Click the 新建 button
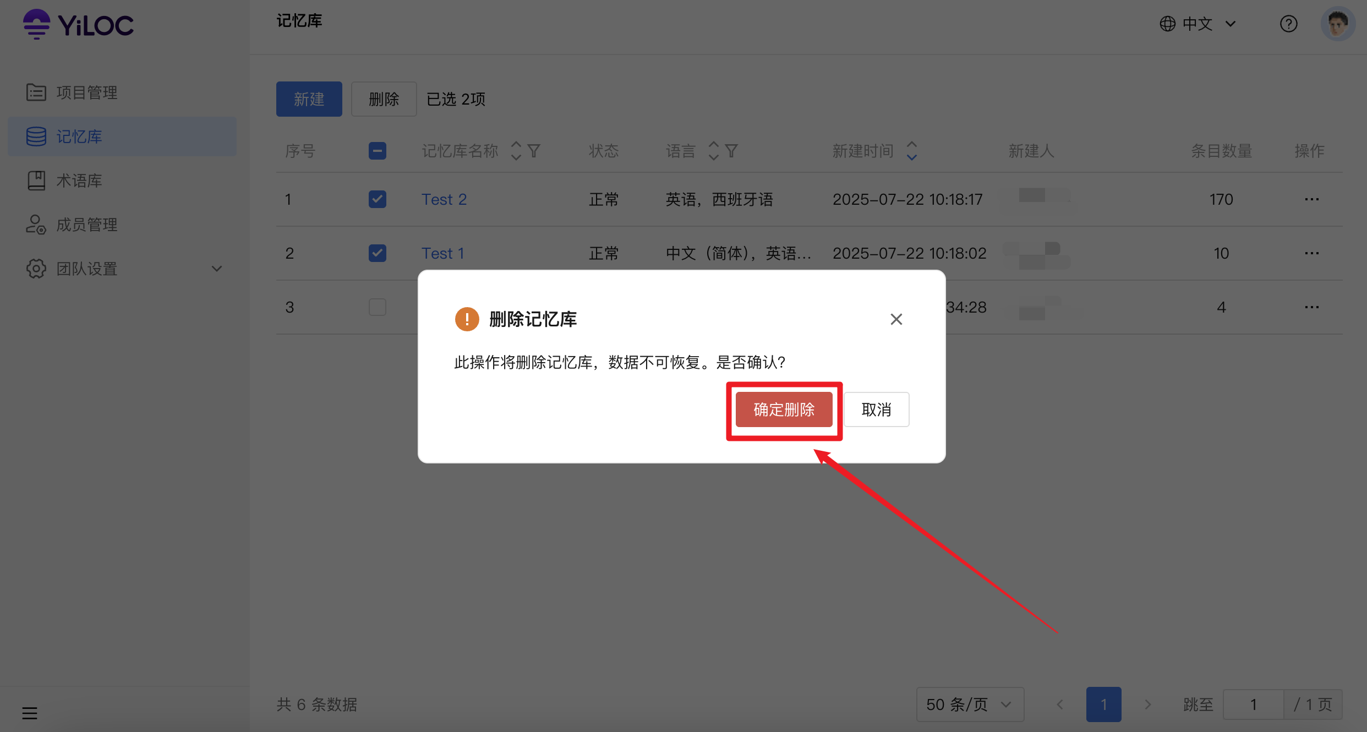The height and width of the screenshot is (732, 1367). tap(309, 99)
